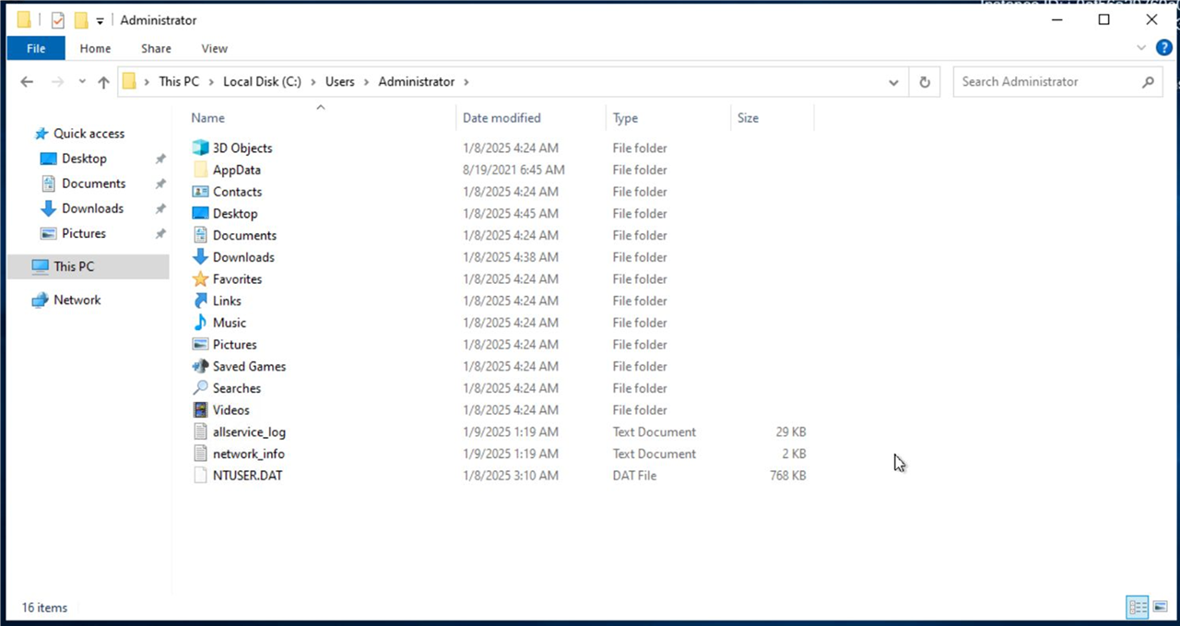Select Network in the navigation pane

pyautogui.click(x=77, y=300)
